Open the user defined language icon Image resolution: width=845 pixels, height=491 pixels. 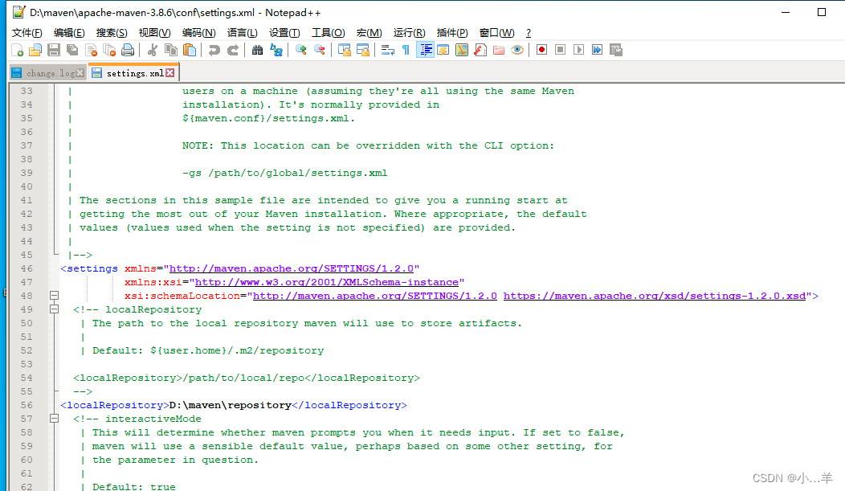coord(443,50)
